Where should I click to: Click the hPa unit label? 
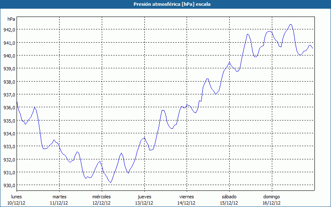click(x=11, y=19)
